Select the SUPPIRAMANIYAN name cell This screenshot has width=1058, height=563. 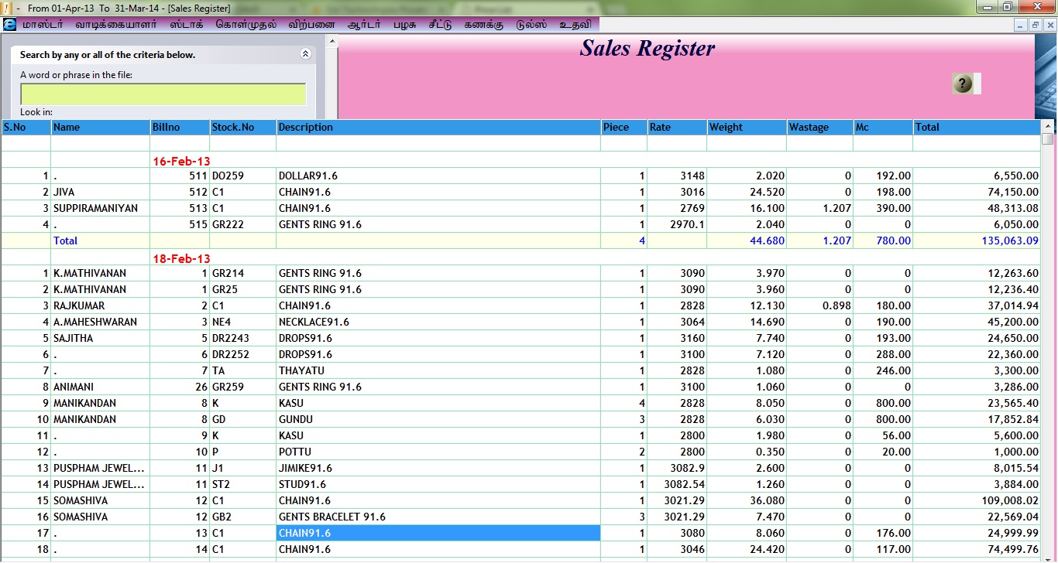pos(100,208)
